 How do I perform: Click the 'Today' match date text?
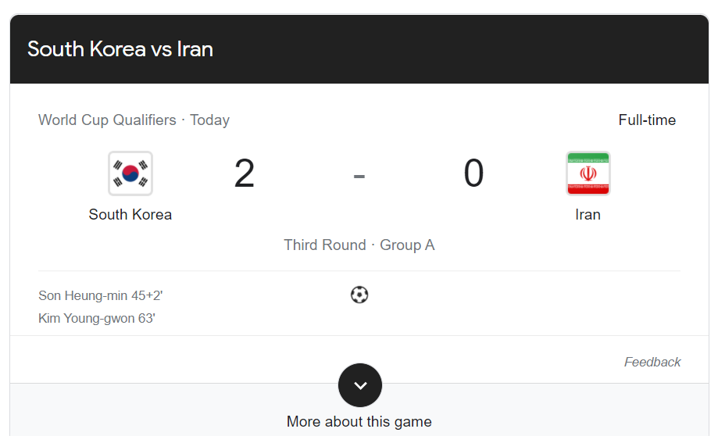209,120
